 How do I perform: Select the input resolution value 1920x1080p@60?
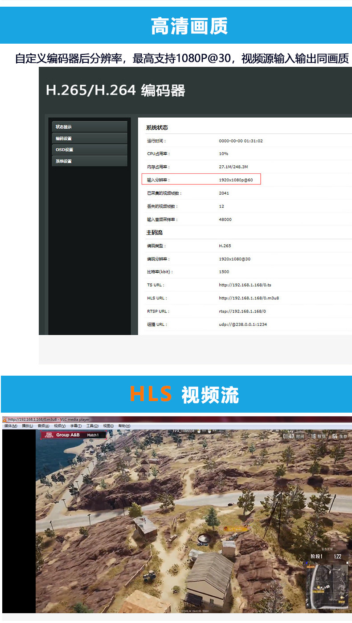click(236, 180)
